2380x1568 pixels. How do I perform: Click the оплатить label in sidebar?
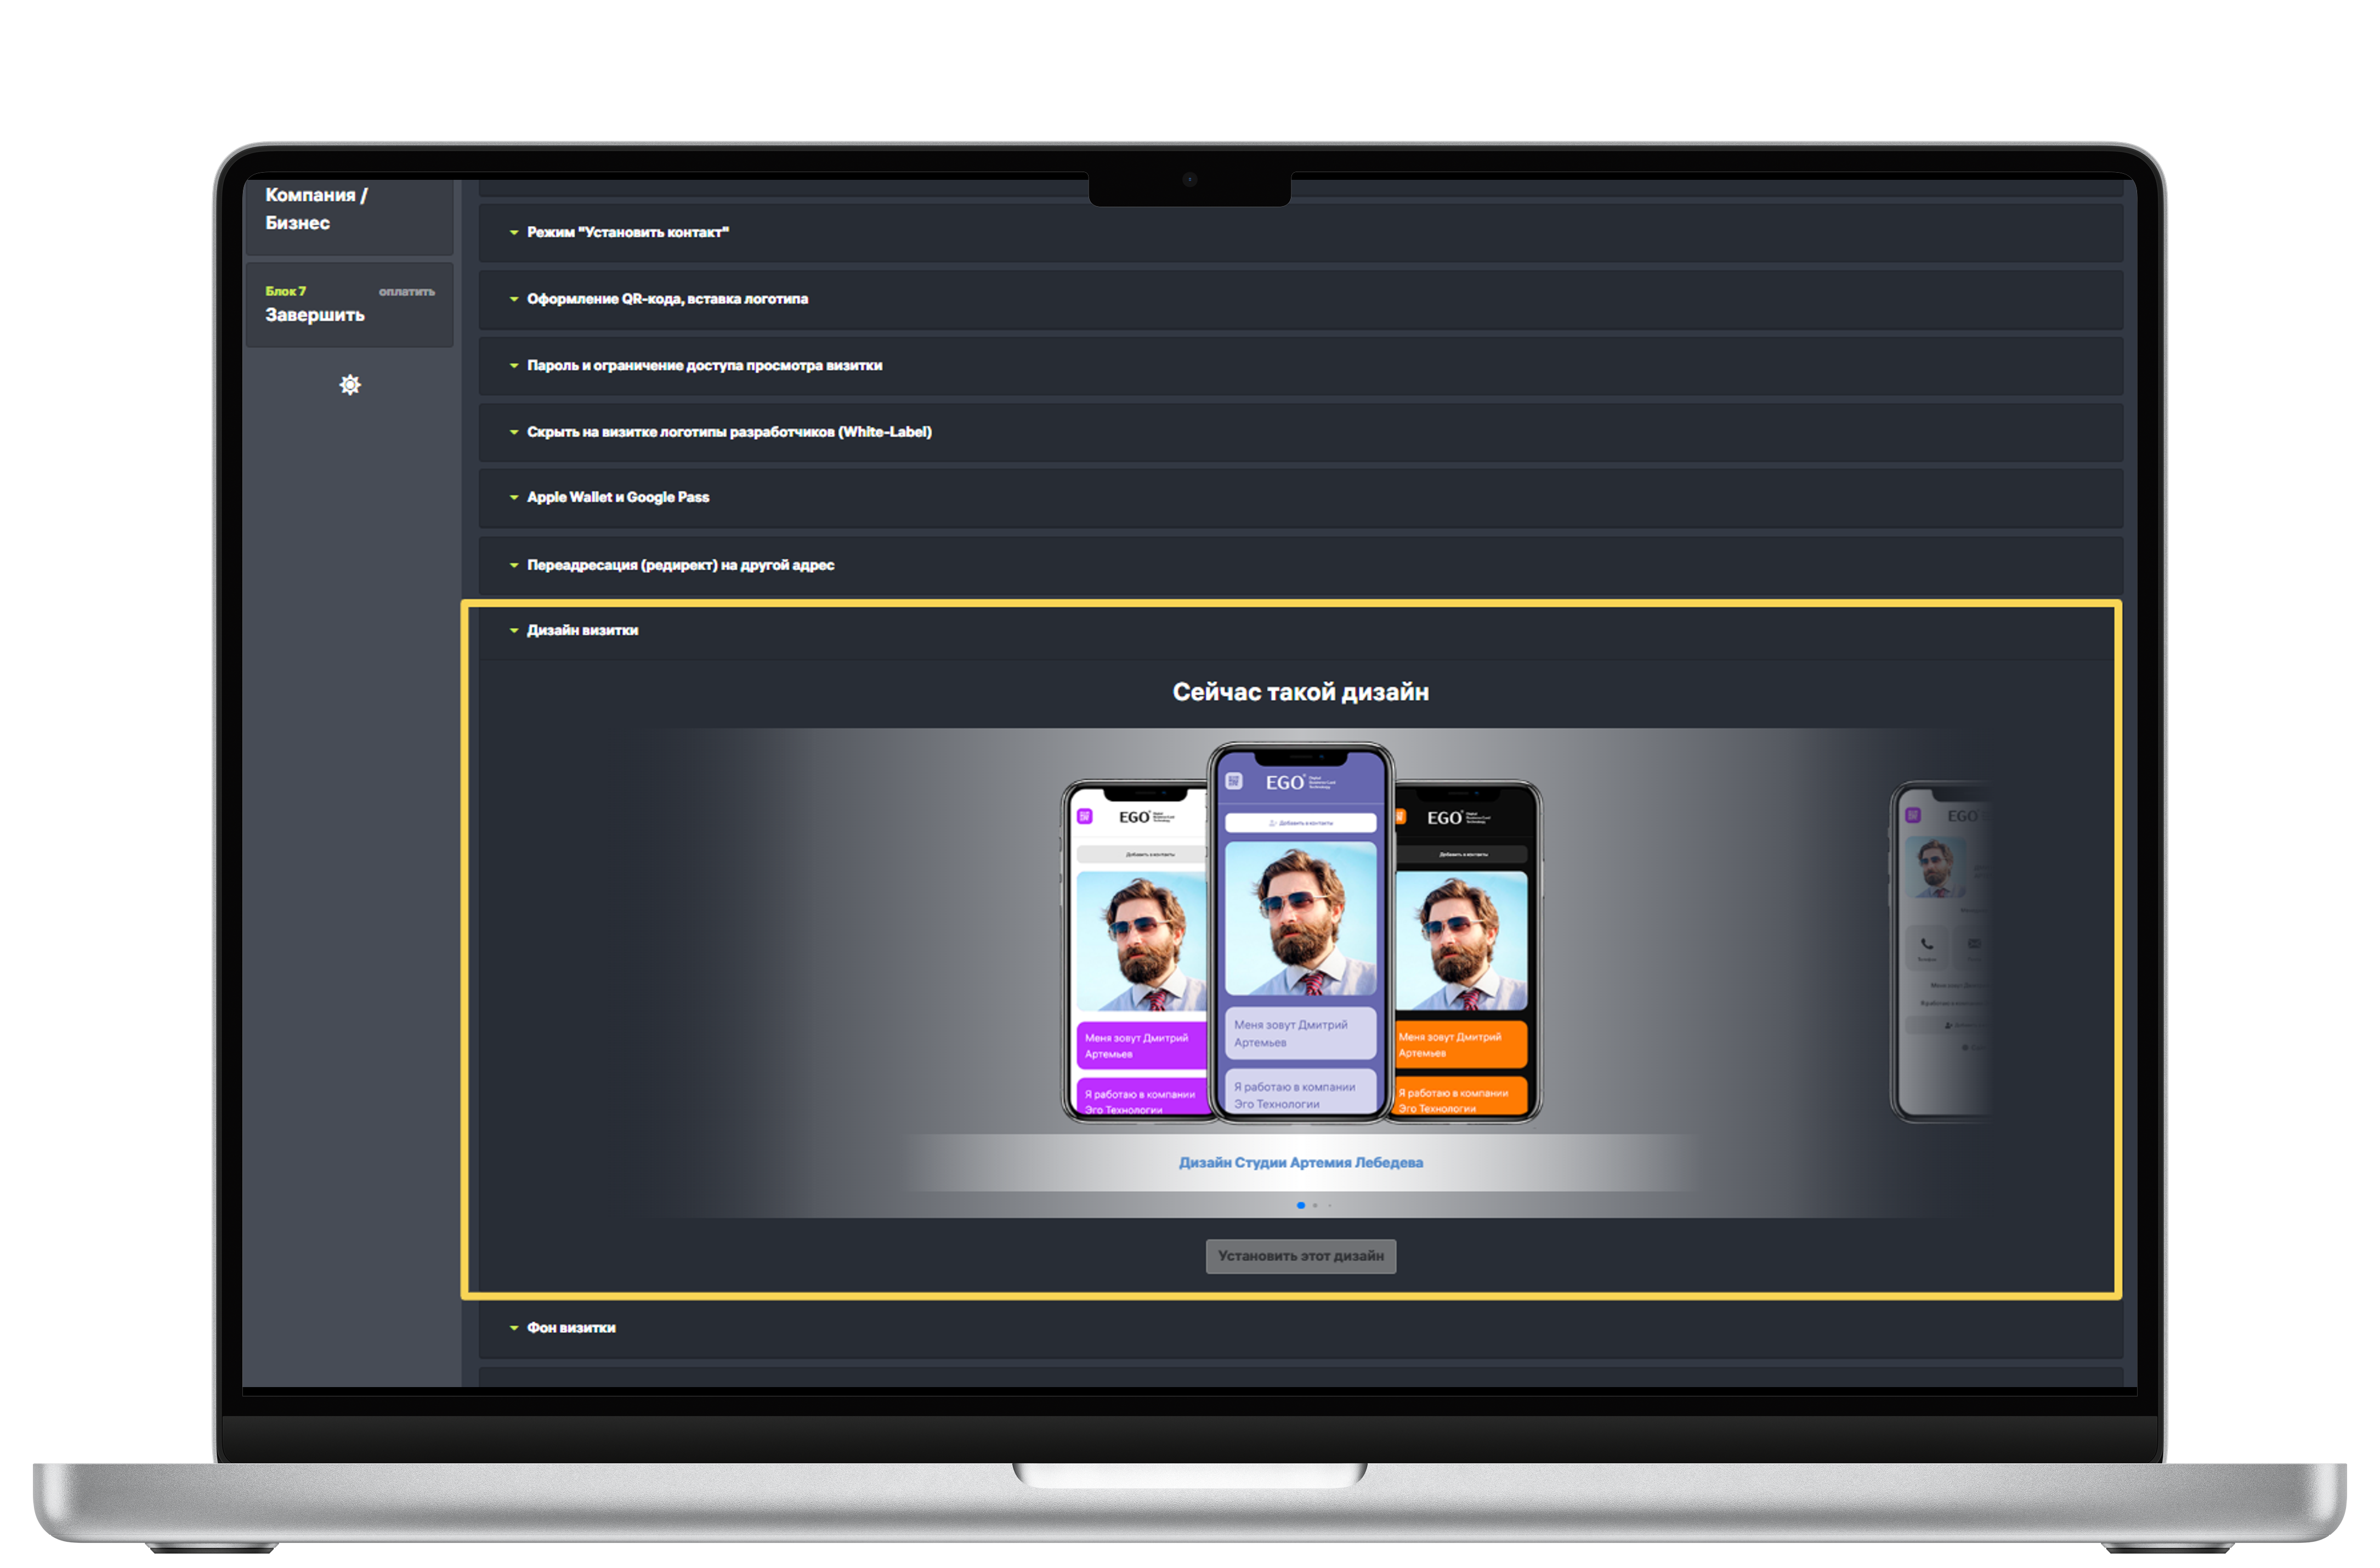(406, 292)
